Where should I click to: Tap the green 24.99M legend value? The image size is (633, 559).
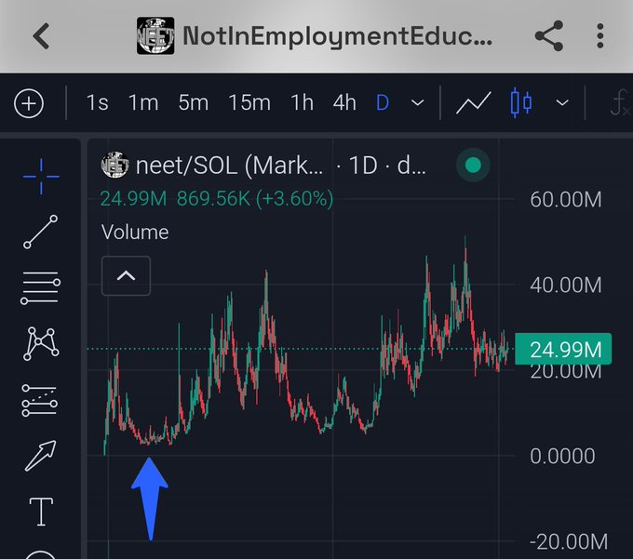point(133,198)
